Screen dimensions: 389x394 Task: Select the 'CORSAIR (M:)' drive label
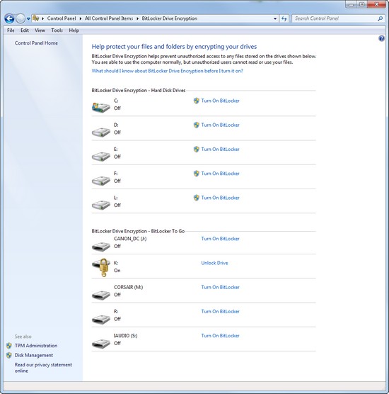[128, 287]
